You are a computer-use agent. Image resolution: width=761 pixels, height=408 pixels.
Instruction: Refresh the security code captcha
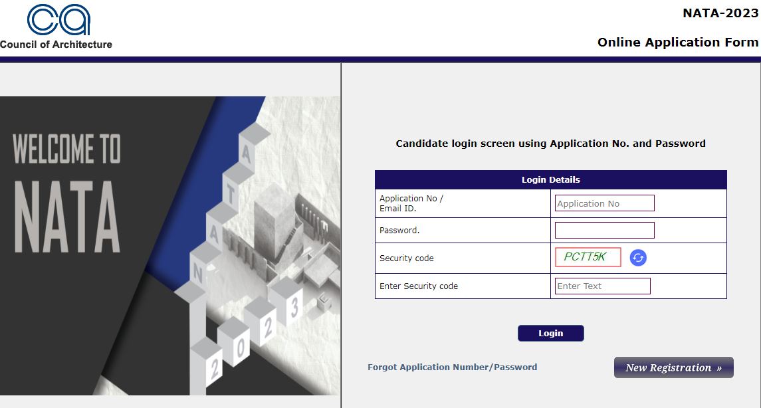[638, 258]
